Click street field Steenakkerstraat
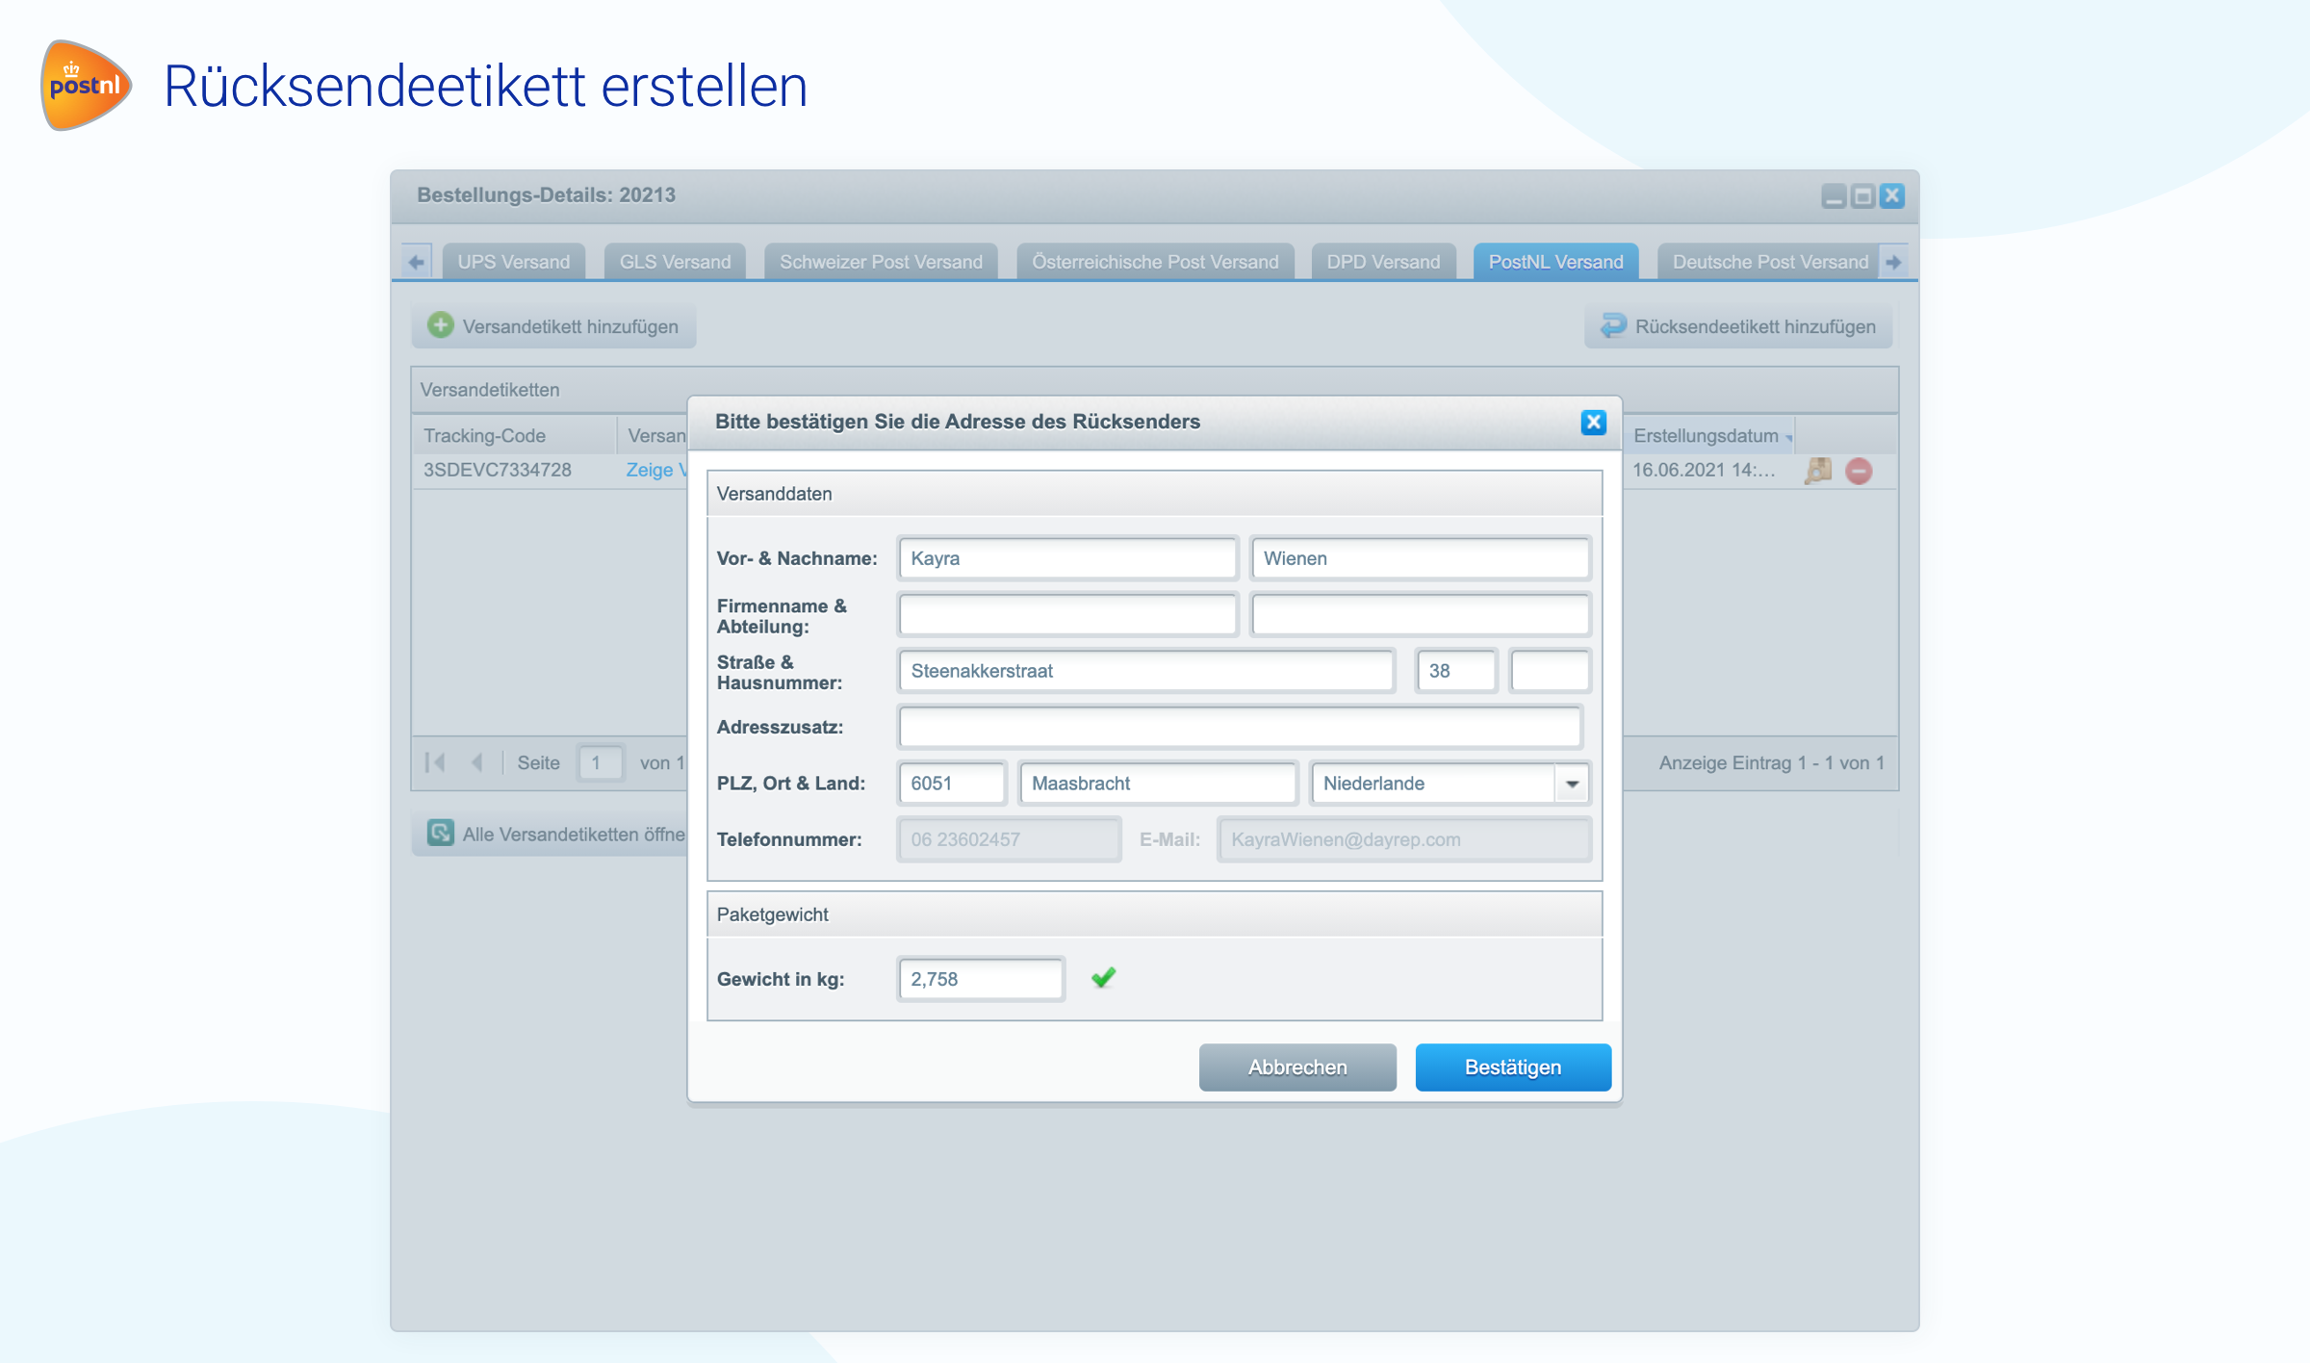This screenshot has height=1363, width=2310. tap(1145, 671)
